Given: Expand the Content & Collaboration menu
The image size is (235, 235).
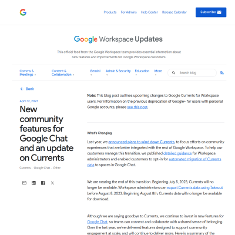Looking at the screenshot, I should pyautogui.click(x=63, y=73).
